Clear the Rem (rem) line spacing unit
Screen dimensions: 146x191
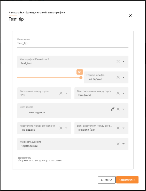tap(118, 93)
